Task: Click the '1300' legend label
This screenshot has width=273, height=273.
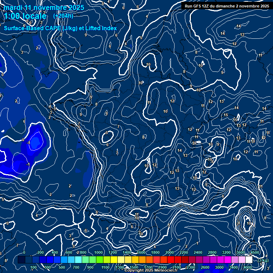Action: (x=120, y=267)
